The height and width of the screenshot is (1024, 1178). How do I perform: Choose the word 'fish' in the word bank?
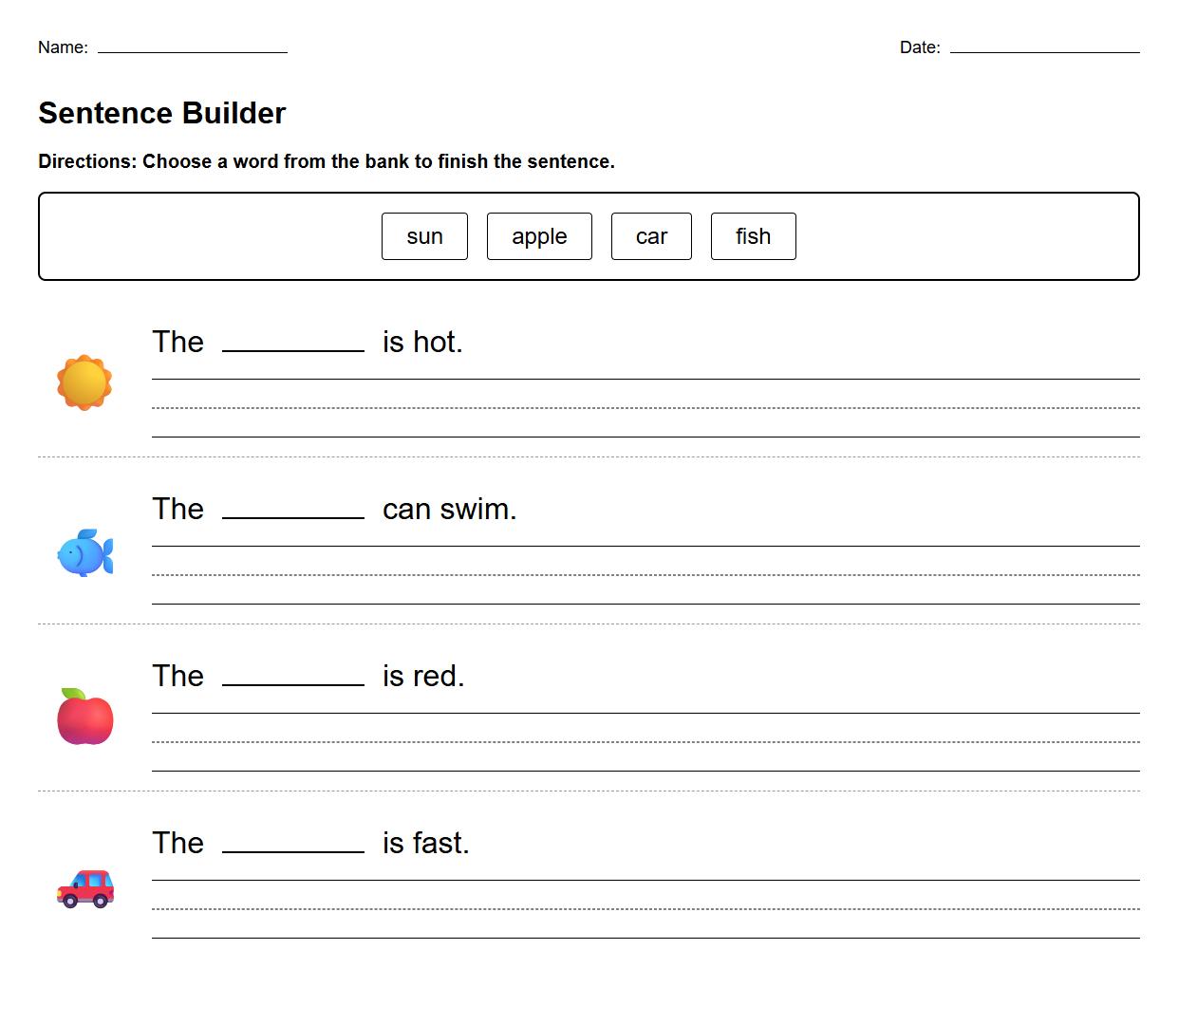pos(753,236)
